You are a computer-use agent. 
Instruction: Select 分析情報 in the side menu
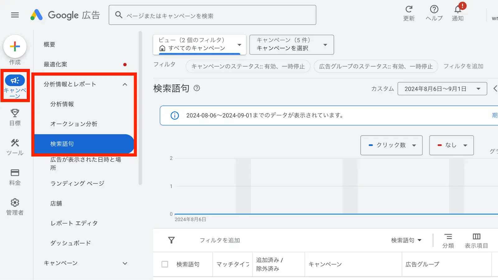62,104
